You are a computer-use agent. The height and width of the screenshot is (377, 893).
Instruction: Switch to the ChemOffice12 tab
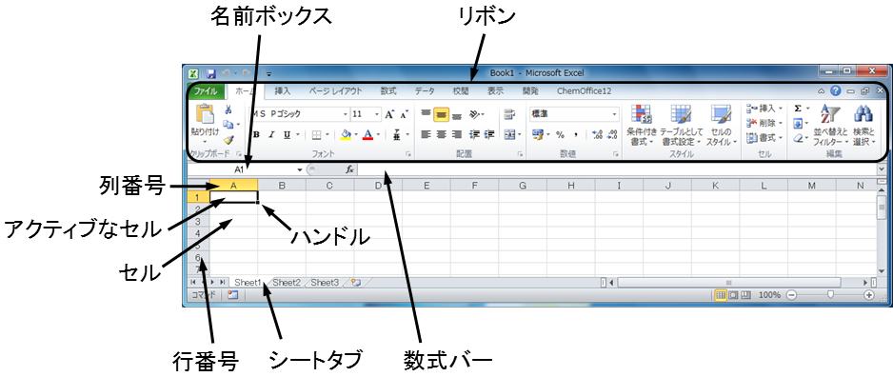pos(585,90)
